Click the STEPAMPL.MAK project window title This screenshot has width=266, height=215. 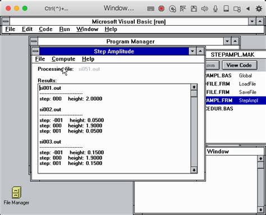232,54
